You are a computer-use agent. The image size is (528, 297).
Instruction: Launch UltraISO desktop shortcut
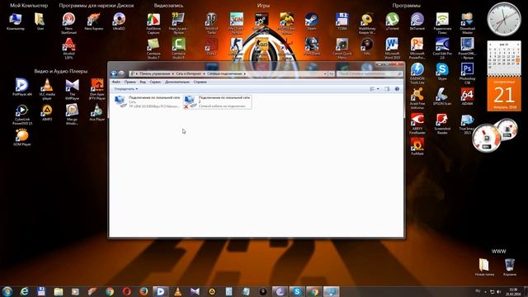119,22
